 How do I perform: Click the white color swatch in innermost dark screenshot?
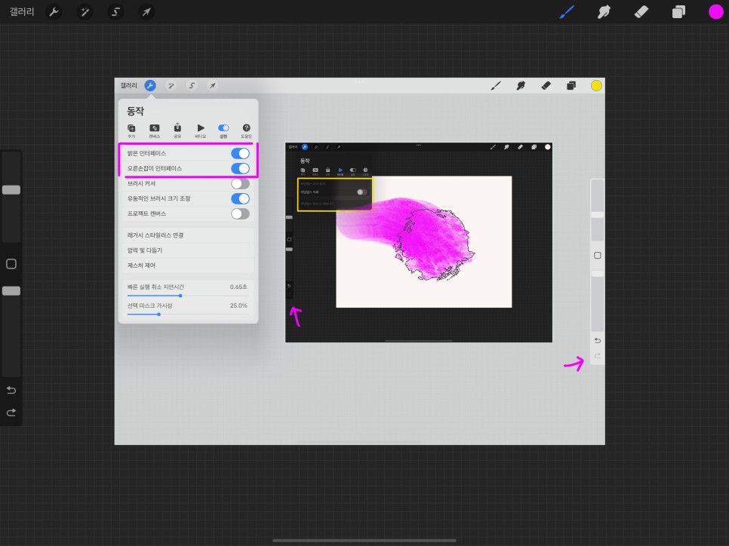click(548, 147)
